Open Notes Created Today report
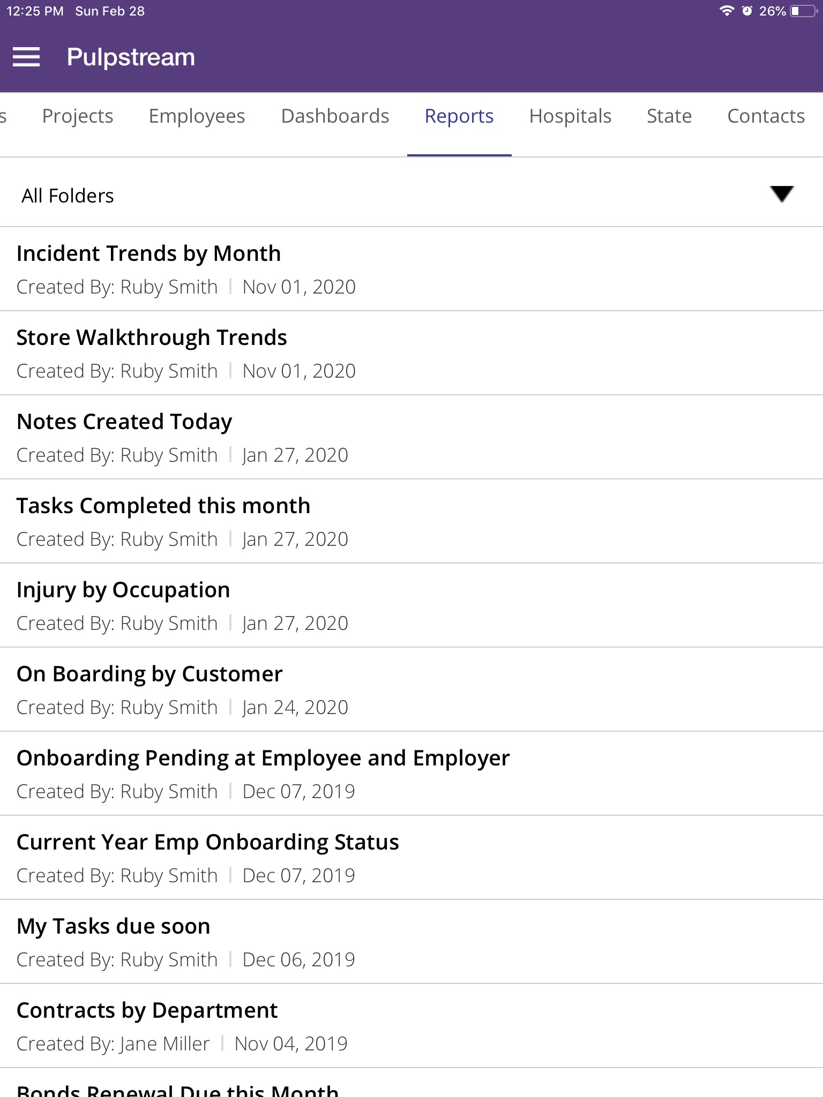Image resolution: width=823 pixels, height=1097 pixels. pyautogui.click(x=411, y=437)
